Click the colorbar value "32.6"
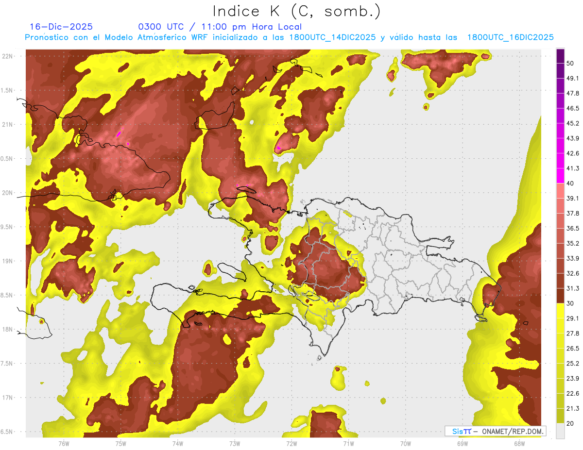583x450 pixels. pos(572,273)
